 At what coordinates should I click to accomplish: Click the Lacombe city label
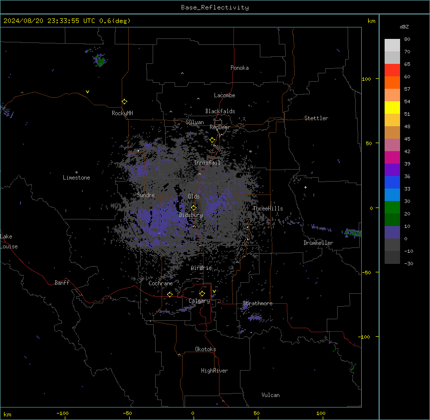(x=224, y=95)
